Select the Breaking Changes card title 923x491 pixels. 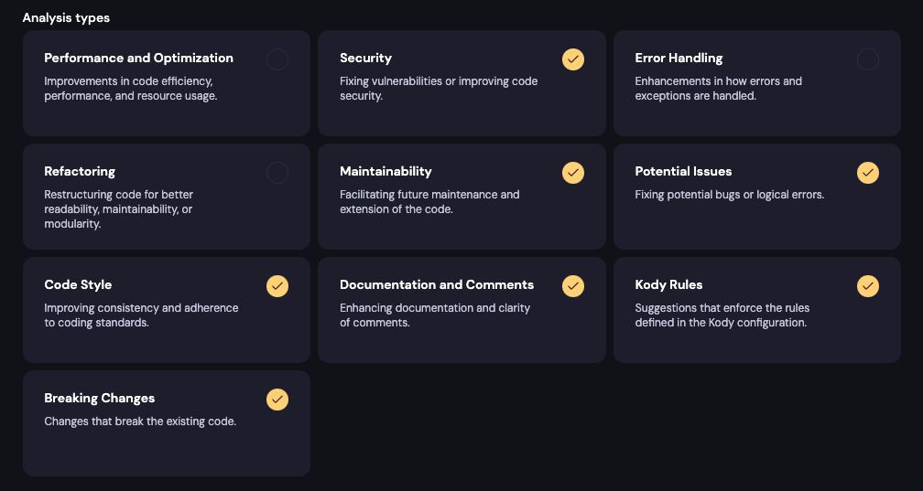point(100,398)
